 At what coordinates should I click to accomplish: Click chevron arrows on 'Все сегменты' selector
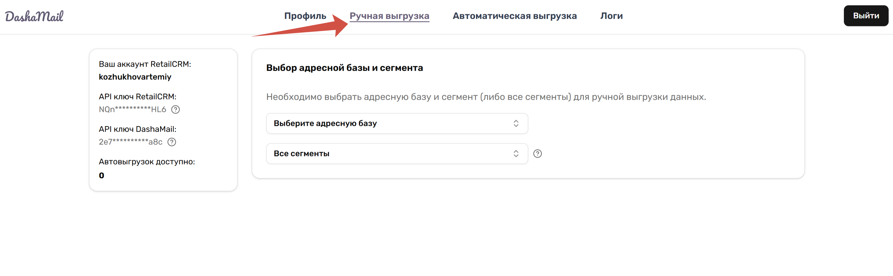(516, 154)
